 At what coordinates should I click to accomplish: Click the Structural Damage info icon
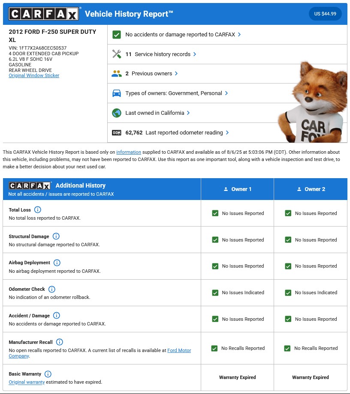[56, 236]
